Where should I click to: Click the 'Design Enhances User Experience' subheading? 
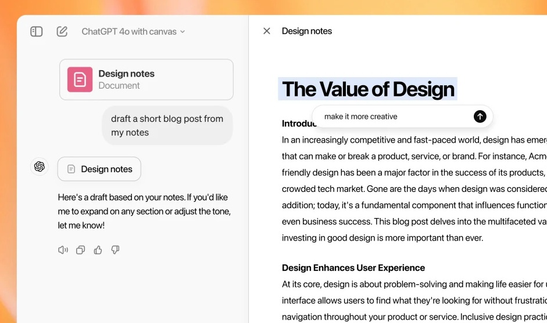(x=353, y=268)
